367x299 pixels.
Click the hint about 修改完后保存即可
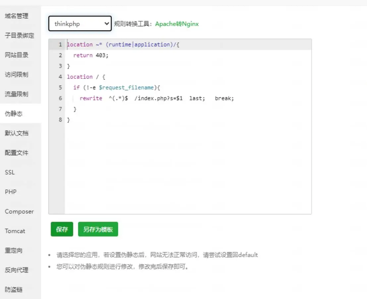click(x=123, y=266)
